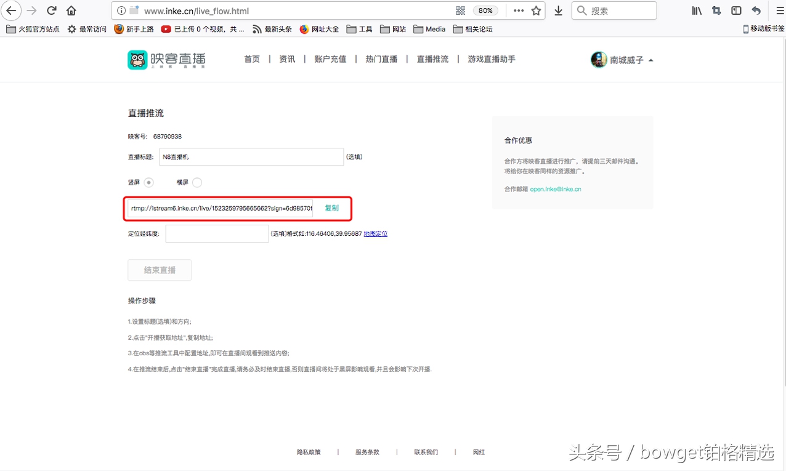
Task: Click the curved arrow icon near the menu
Action: [756, 10]
